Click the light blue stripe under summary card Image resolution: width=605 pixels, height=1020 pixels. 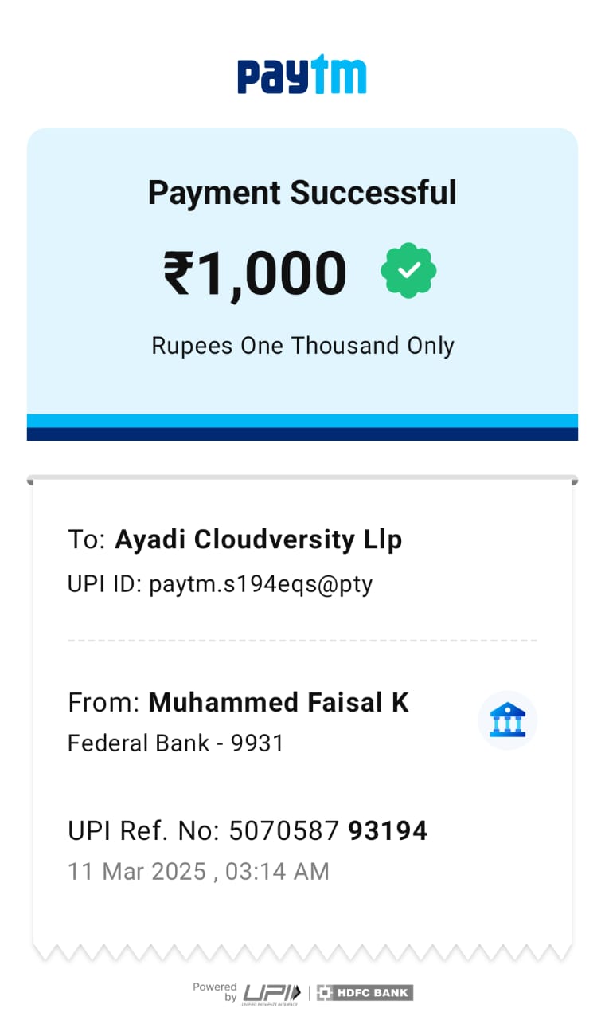pyautogui.click(x=302, y=421)
